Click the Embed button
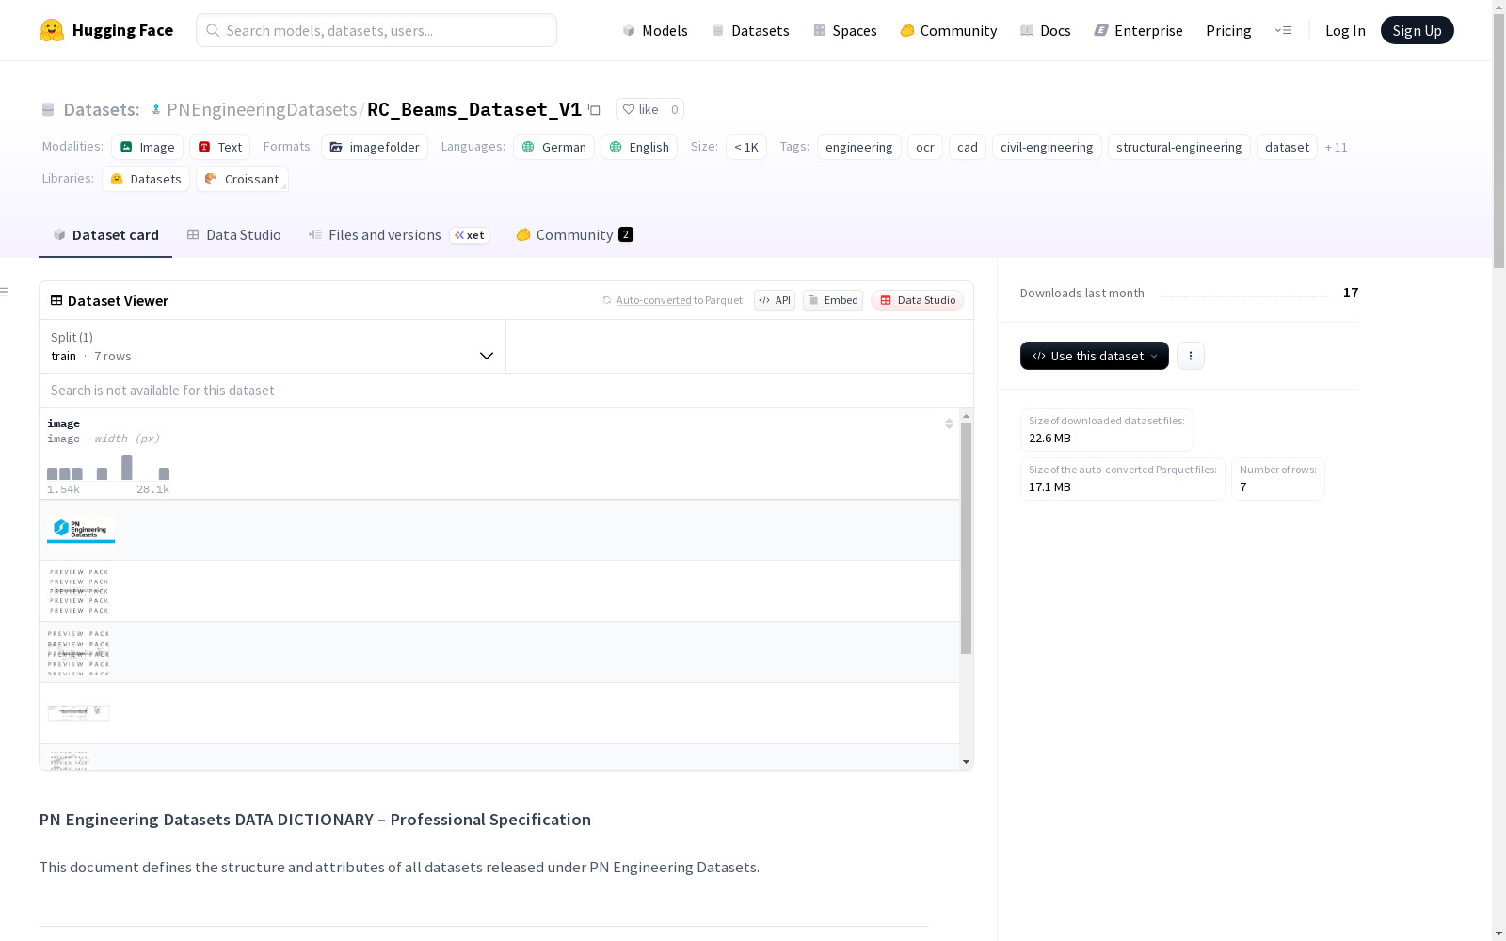This screenshot has height=941, width=1506. pos(833,300)
